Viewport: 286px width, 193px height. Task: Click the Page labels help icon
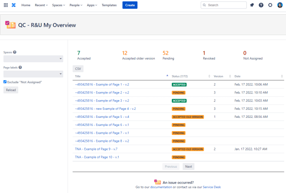click(20, 67)
